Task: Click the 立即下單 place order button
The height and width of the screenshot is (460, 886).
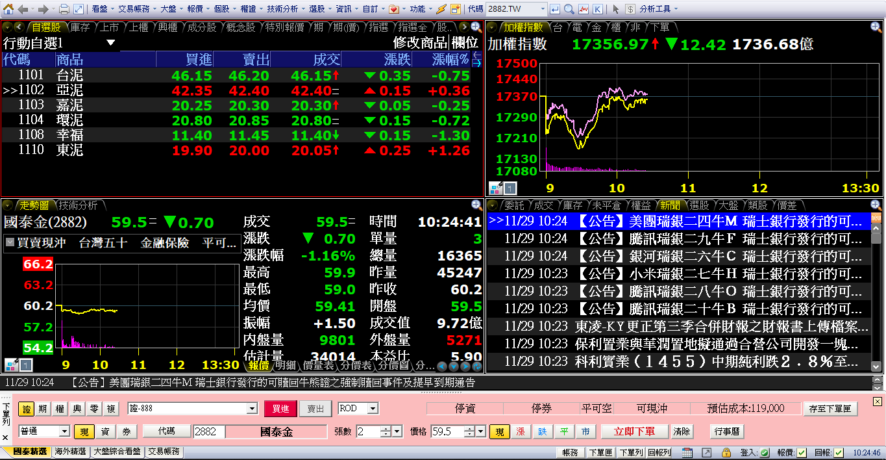Action: coord(634,431)
